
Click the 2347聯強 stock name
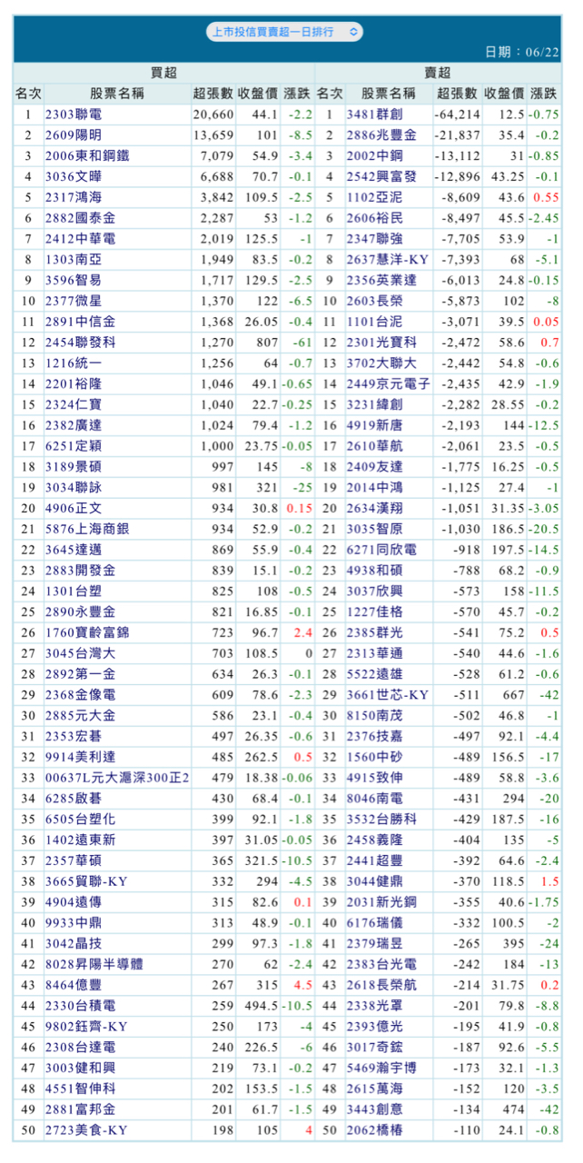point(372,239)
